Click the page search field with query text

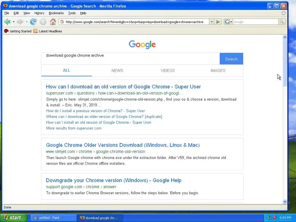(130, 59)
